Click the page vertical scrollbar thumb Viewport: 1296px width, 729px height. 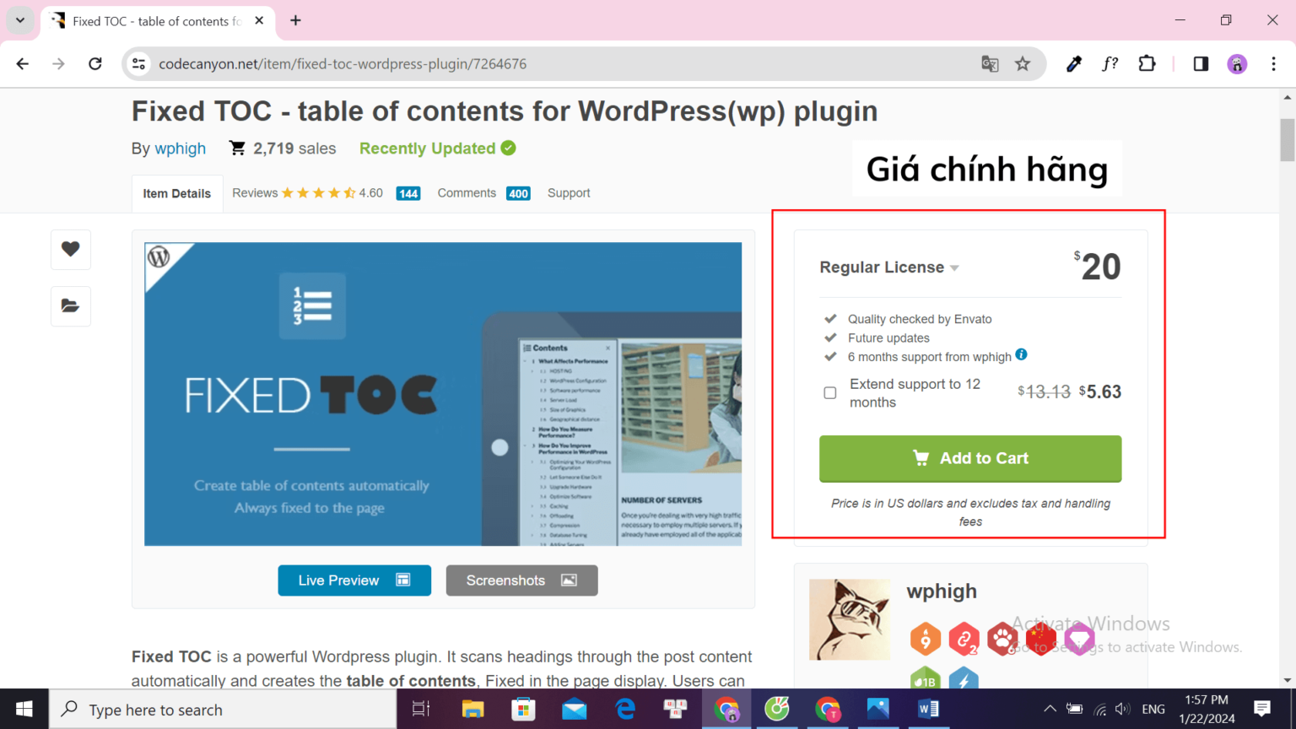click(1287, 139)
